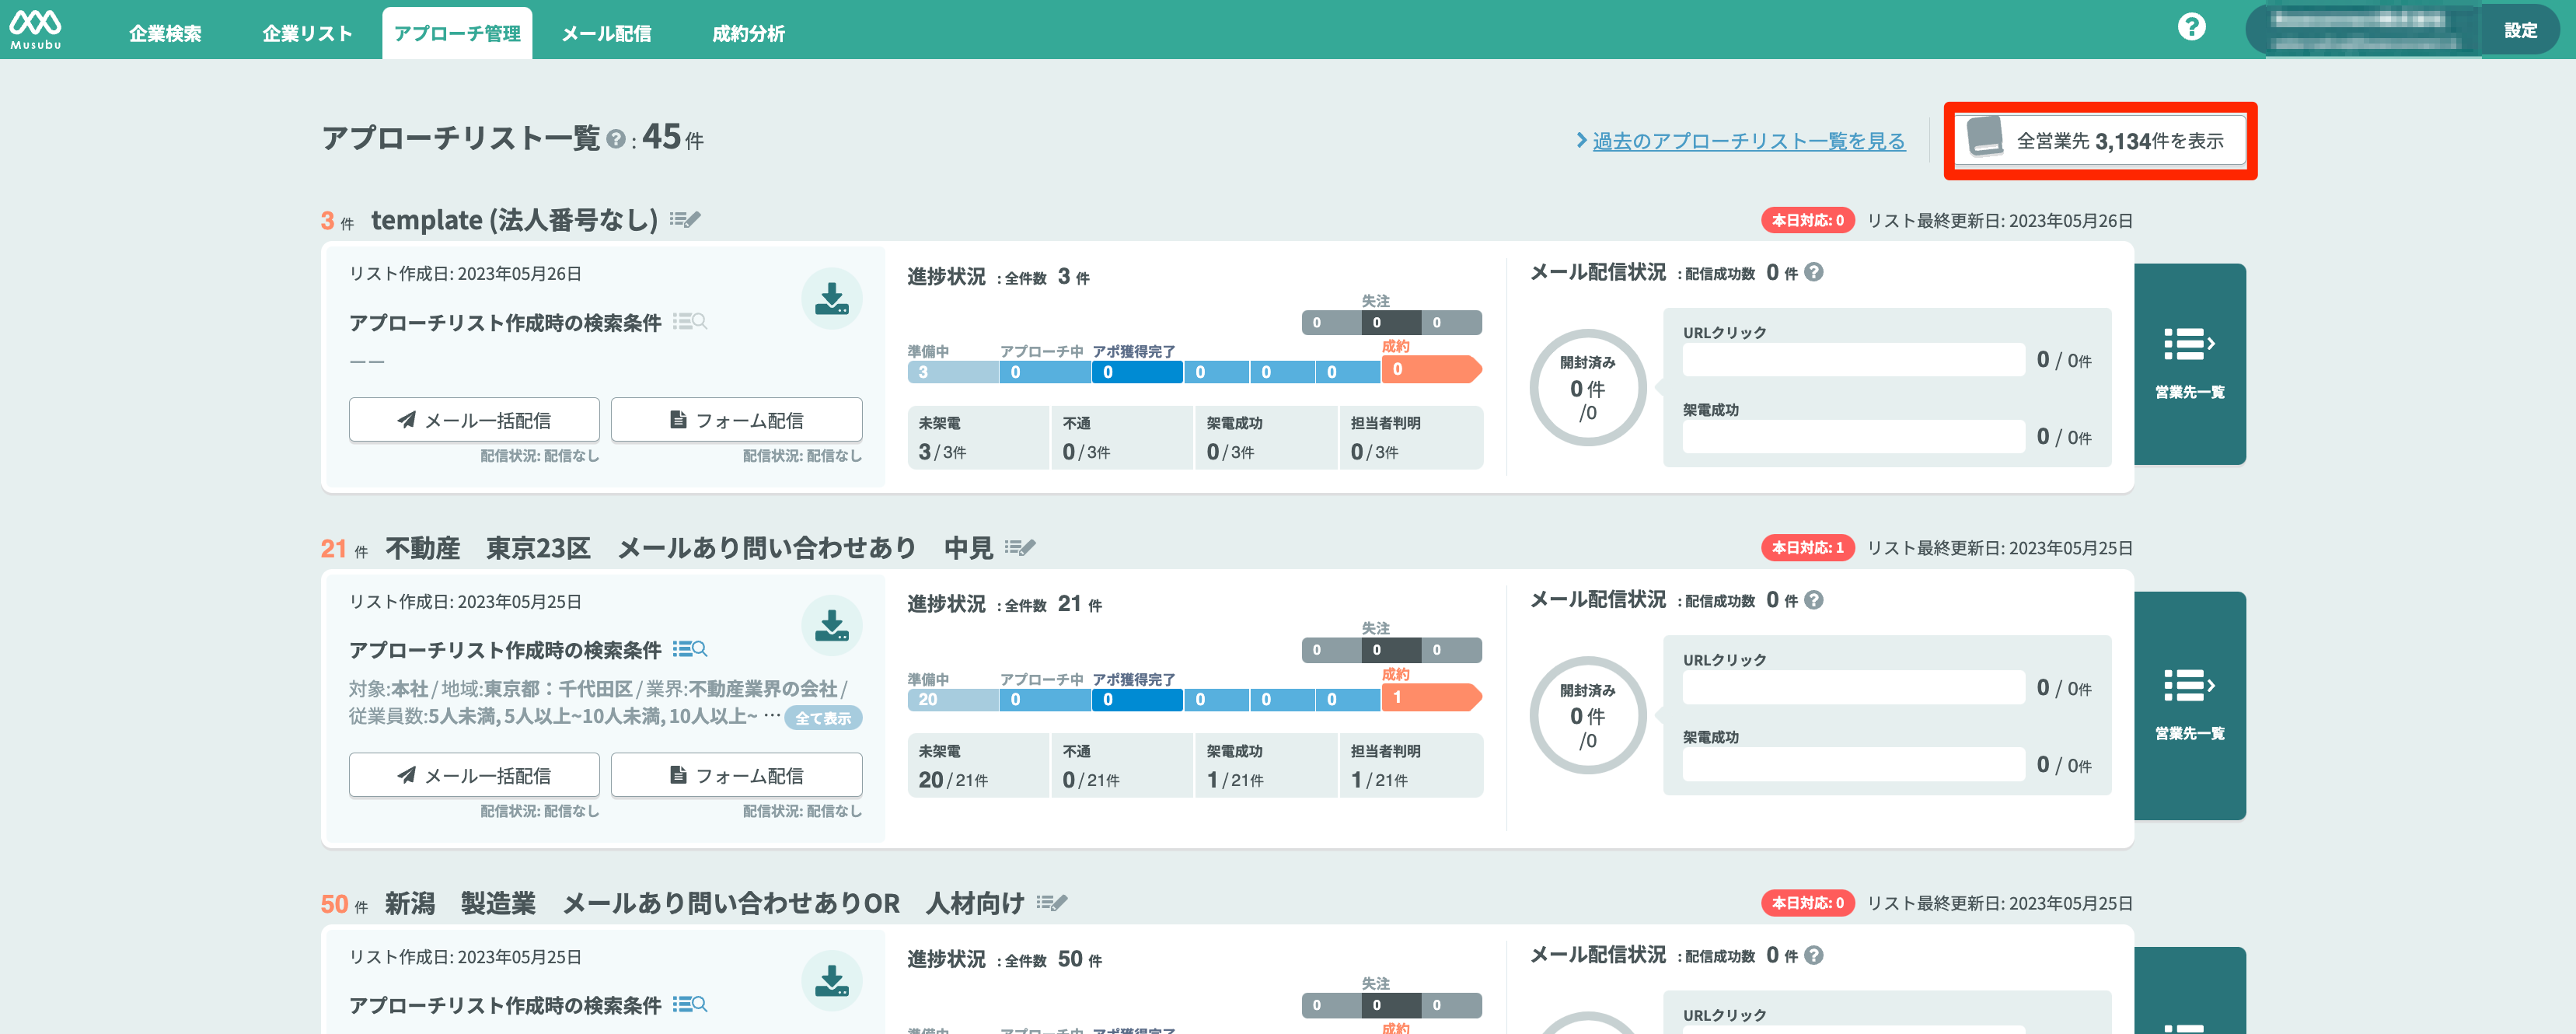The height and width of the screenshot is (1034, 2576).
Task: Click 不通 0/21件 cell
Action: coord(1122,766)
